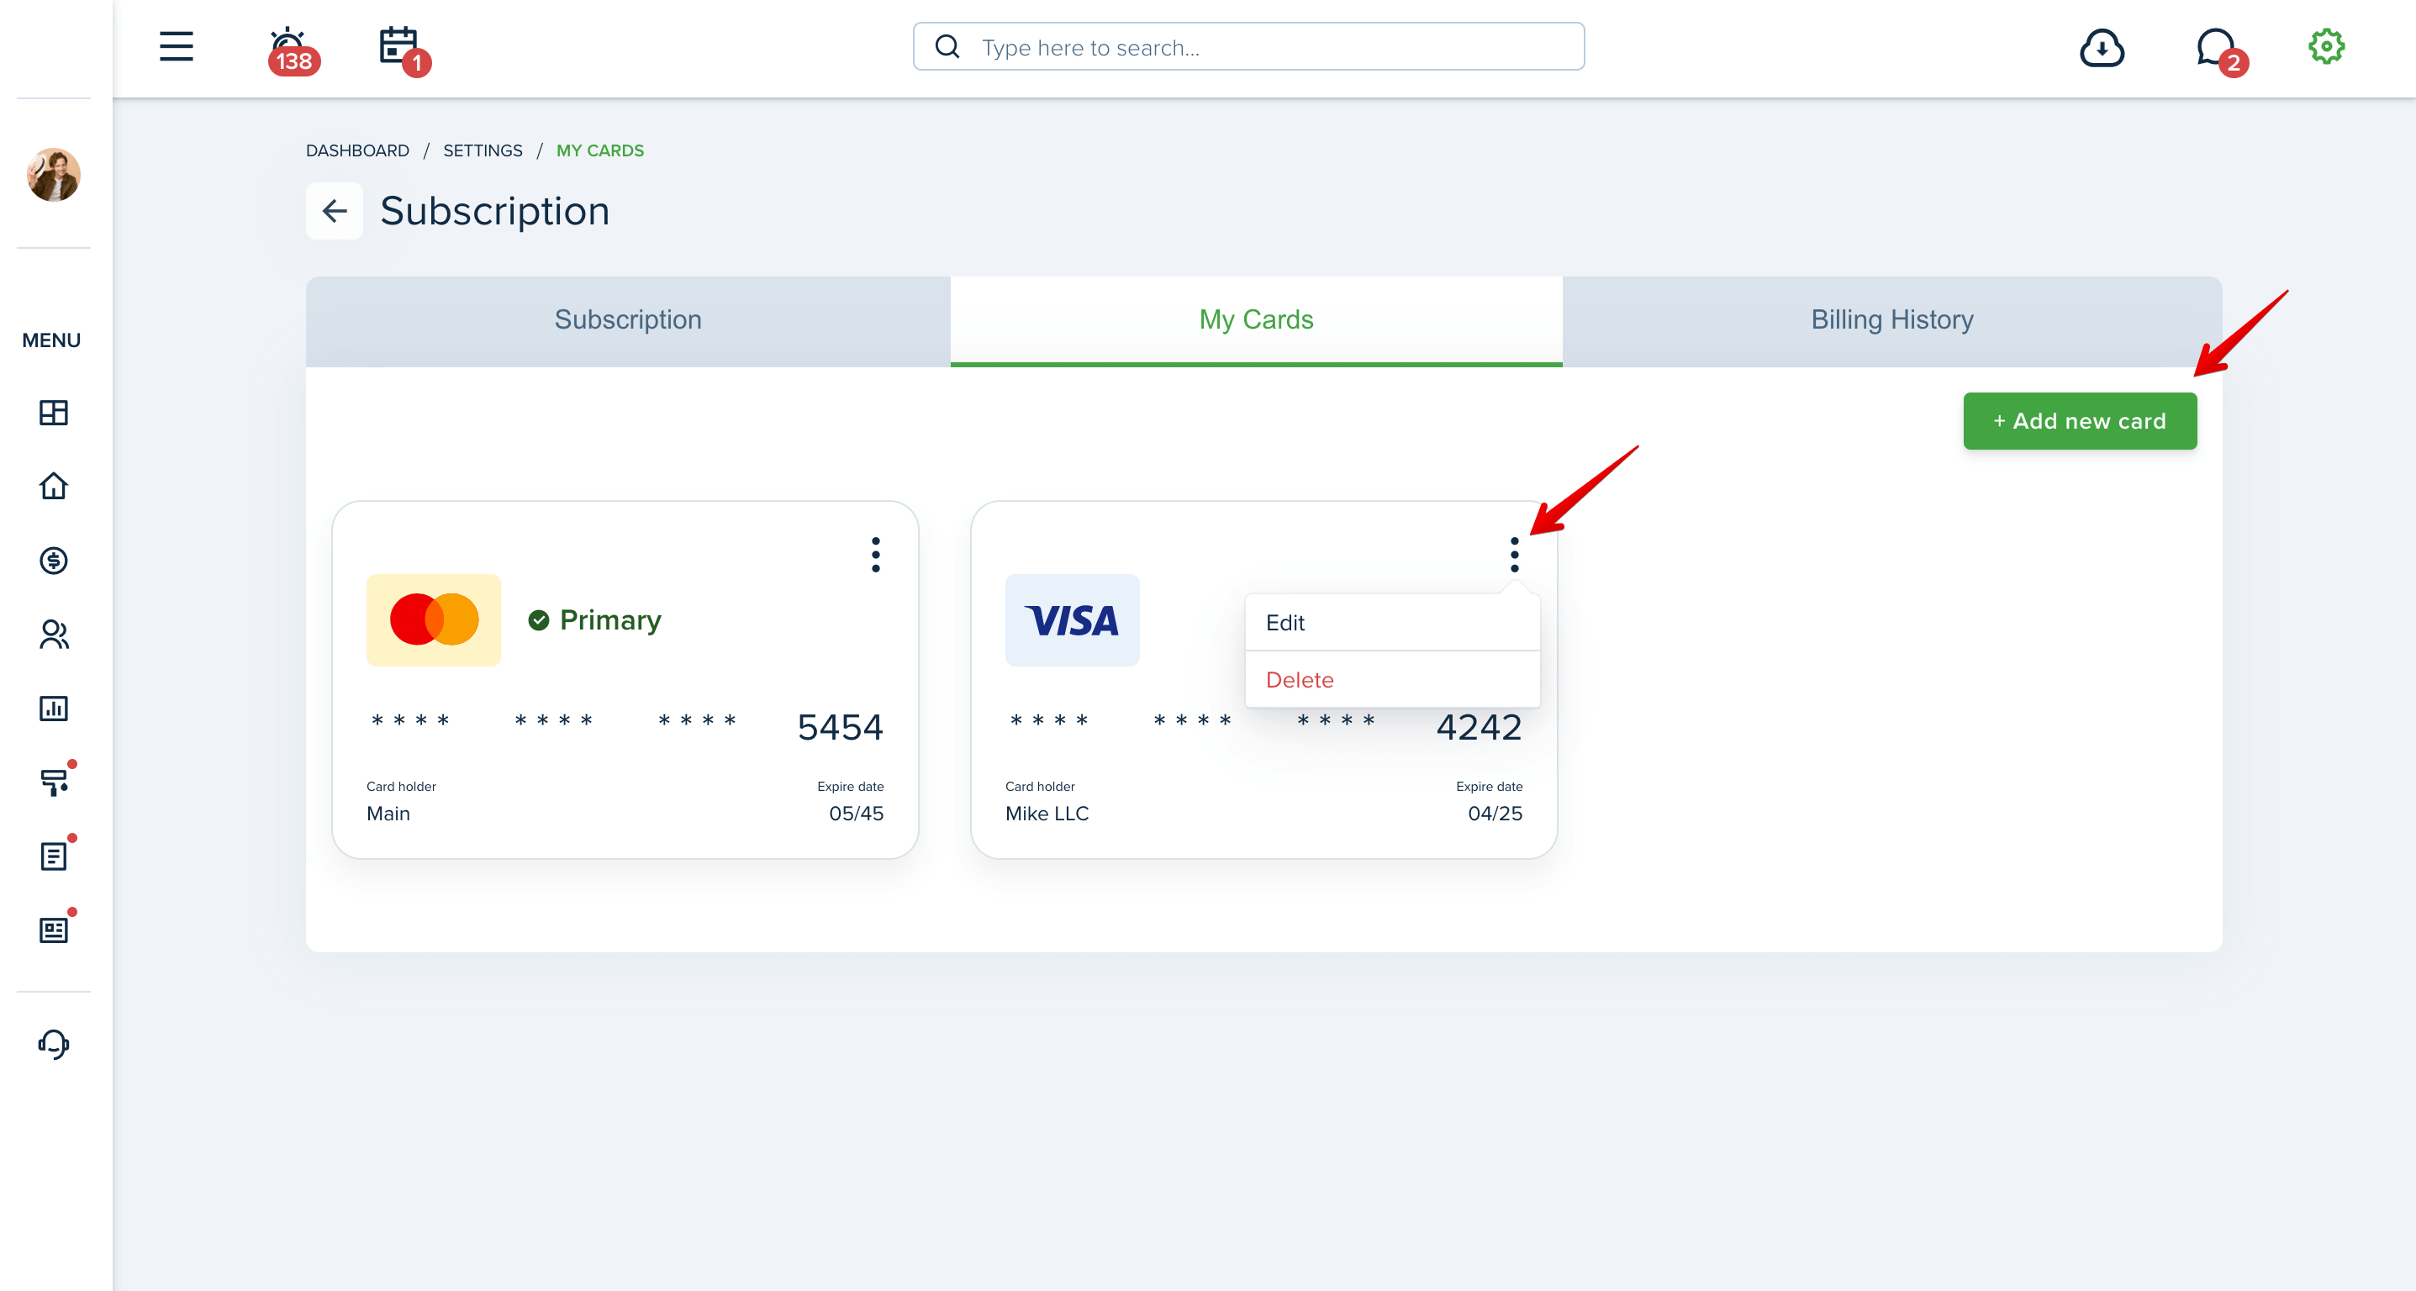
Task: Switch to the Billing History tab
Action: point(1891,320)
